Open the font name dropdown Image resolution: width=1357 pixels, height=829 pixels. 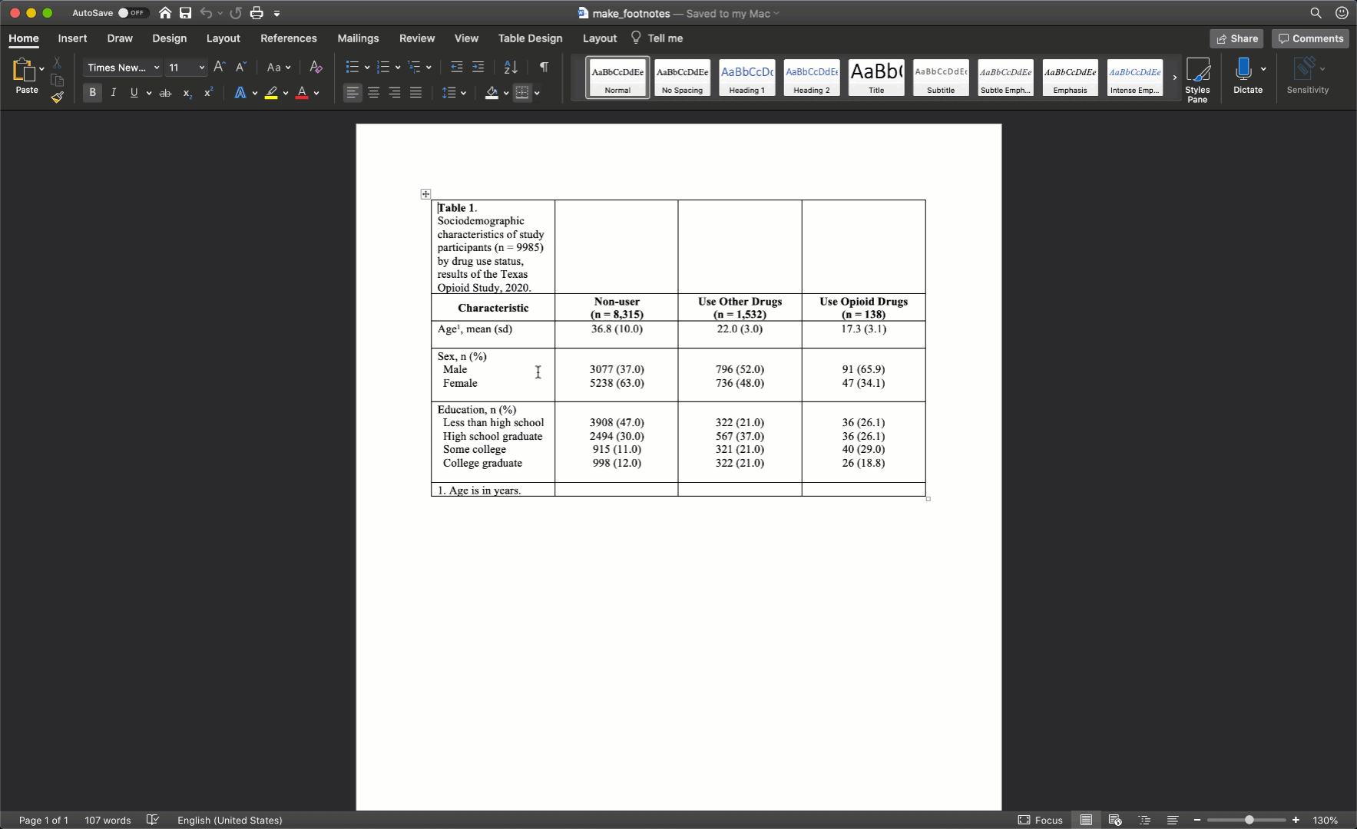[157, 68]
